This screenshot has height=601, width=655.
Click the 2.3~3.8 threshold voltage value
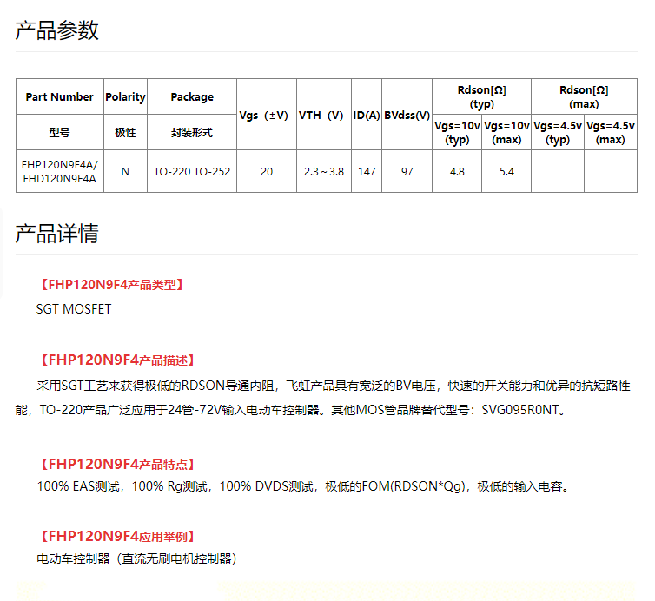(323, 172)
